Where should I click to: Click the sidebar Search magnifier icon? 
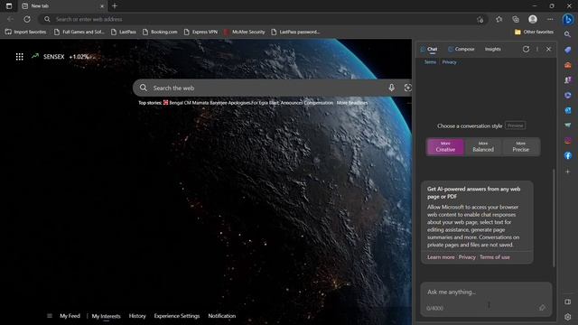pyautogui.click(x=568, y=34)
